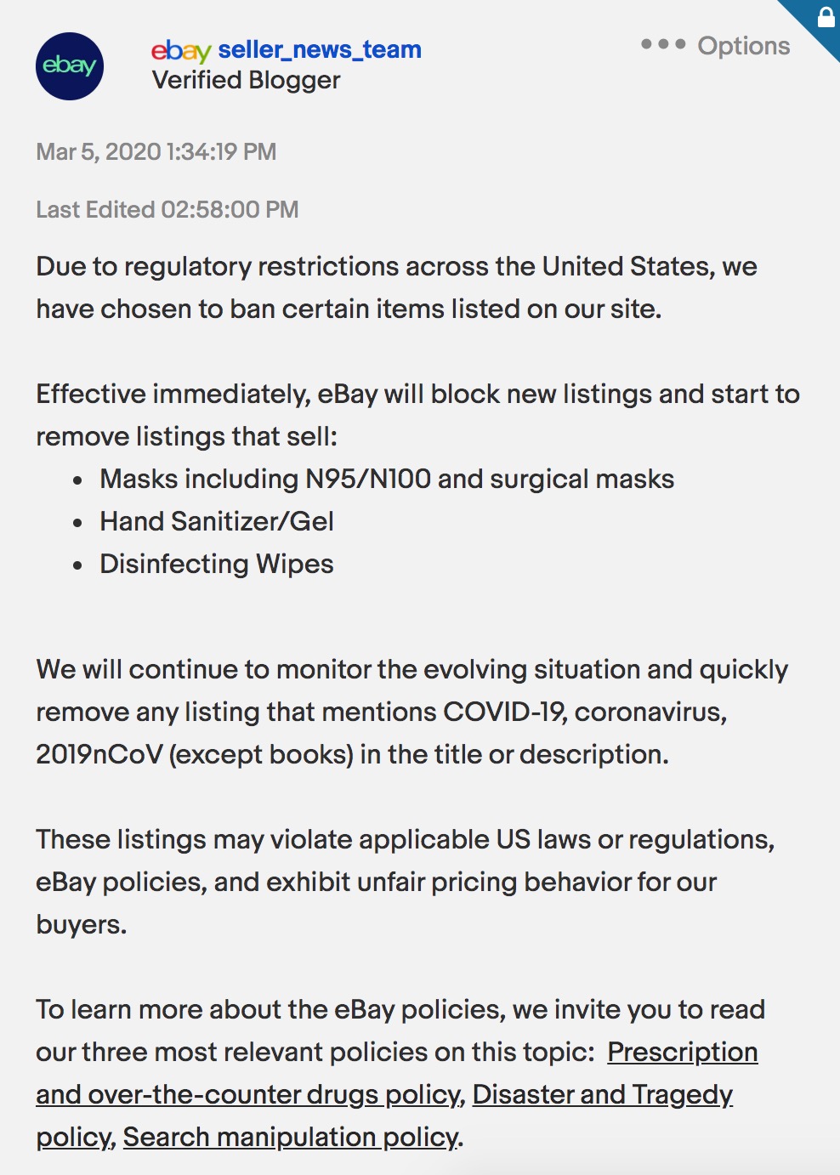Click the 'Due to regulatory restrictions' sentence
This screenshot has width=840, height=1175.
[396, 287]
